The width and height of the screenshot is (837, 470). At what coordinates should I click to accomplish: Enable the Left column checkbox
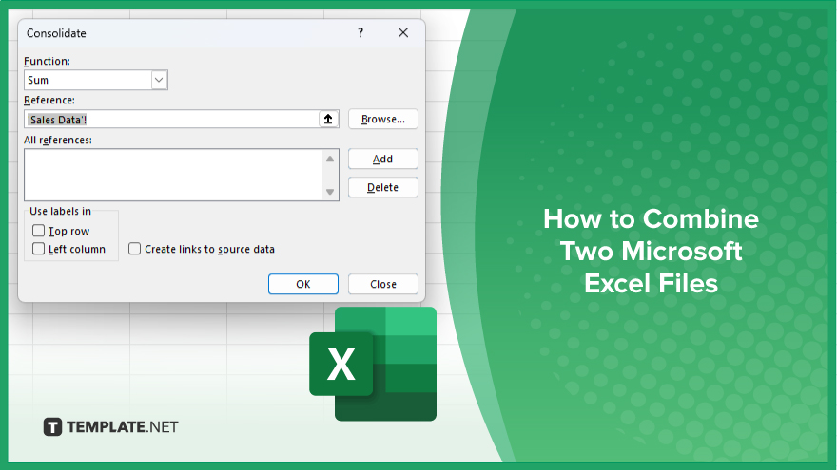38,249
